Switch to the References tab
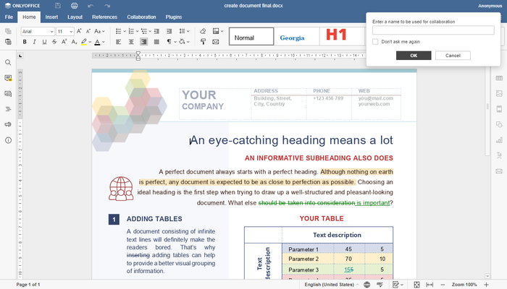507x289 pixels. [104, 17]
